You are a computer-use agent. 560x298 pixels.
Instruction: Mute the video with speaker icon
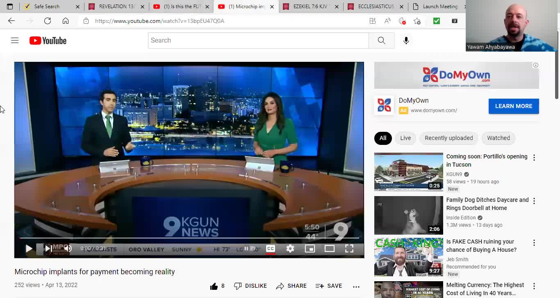pyautogui.click(x=68, y=248)
